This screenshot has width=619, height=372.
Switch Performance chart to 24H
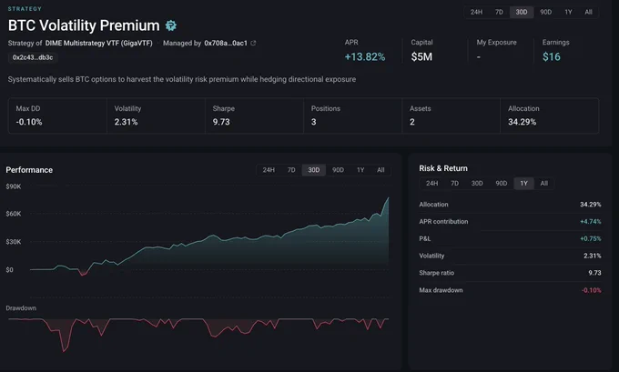[x=269, y=170]
